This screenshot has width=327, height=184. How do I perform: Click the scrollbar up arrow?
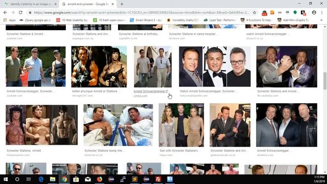(x=325, y=27)
